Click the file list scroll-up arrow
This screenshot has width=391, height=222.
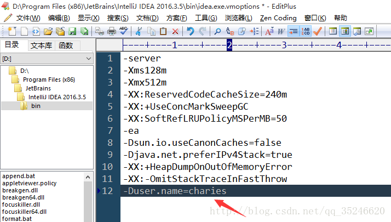pyautogui.click(x=88, y=177)
